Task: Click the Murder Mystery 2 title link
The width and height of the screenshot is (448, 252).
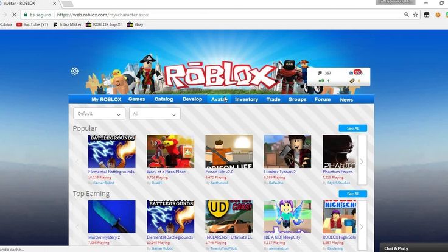Action: 104,237
